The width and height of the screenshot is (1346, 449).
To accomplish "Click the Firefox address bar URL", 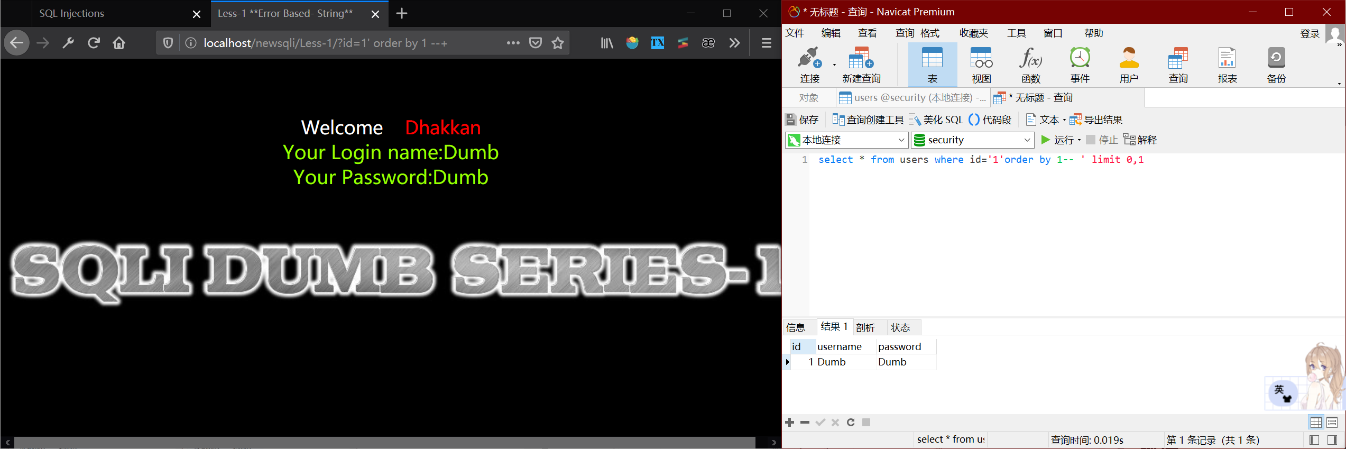I will [326, 43].
